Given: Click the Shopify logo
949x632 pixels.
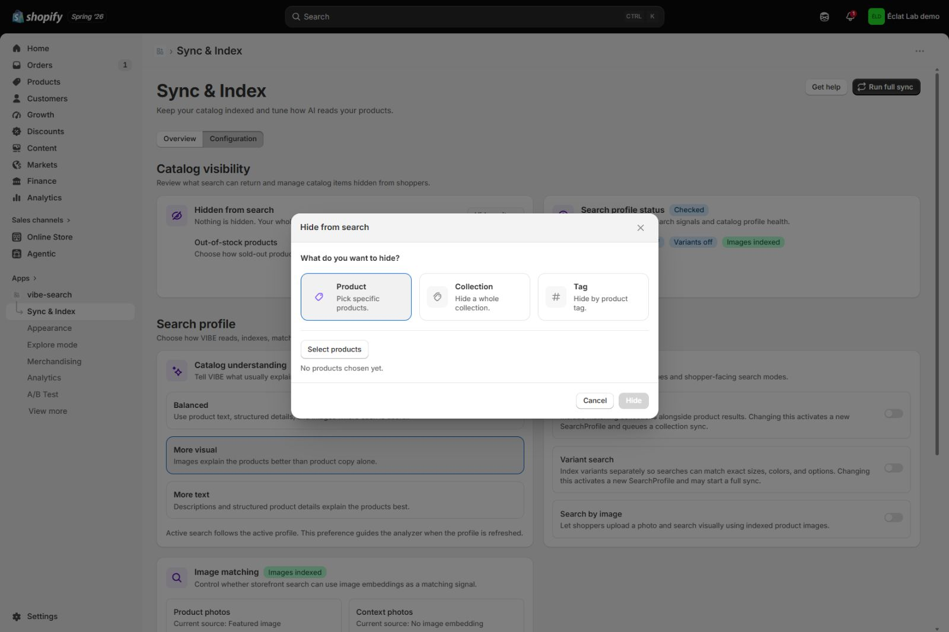Looking at the screenshot, I should 37,17.
